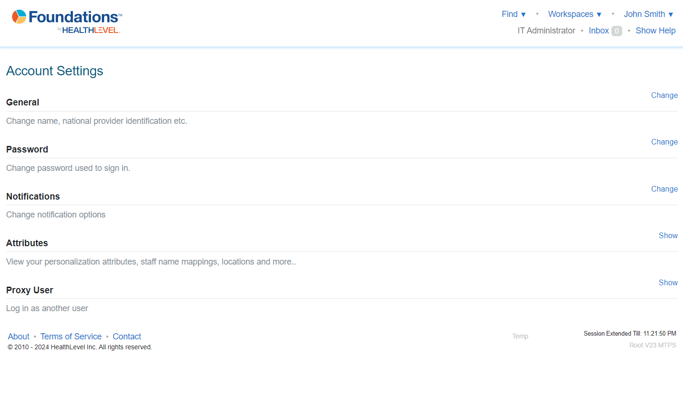This screenshot has width=683, height=410.
Task: Click Change for Password section
Action: coord(664,142)
